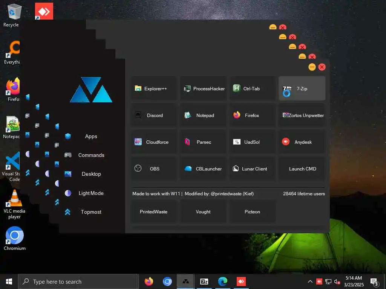Click the Notepad icon in launcher grid
This screenshot has width=386, height=289.
click(188, 115)
